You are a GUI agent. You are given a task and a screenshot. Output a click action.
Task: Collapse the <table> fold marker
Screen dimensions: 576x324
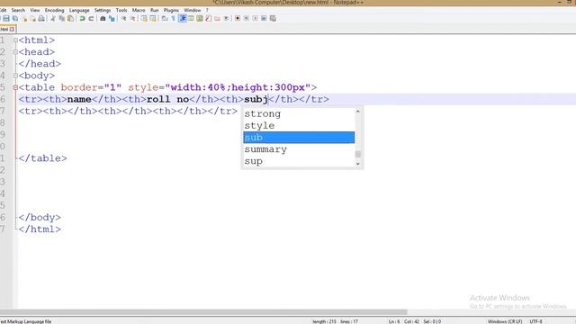15,87
